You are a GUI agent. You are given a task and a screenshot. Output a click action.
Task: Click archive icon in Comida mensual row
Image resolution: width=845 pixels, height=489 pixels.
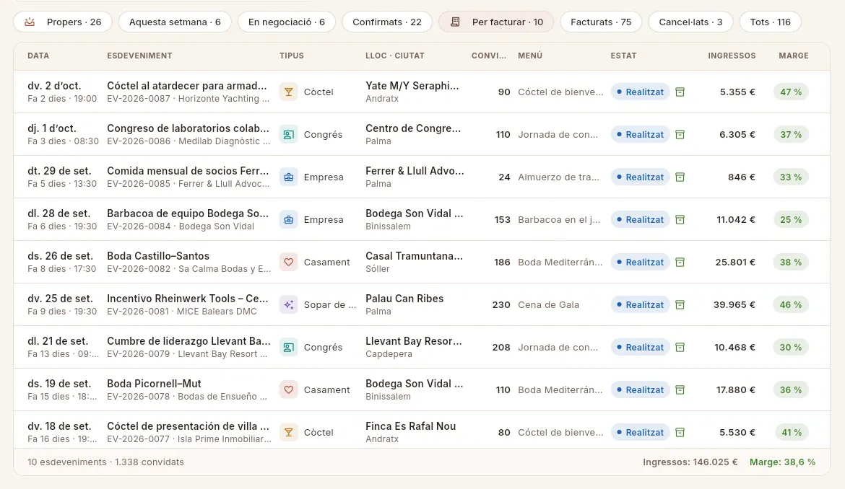click(x=680, y=177)
